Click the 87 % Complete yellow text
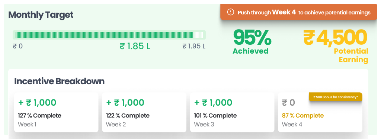Image resolution: width=381 pixels, height=139 pixels. tap(303, 116)
